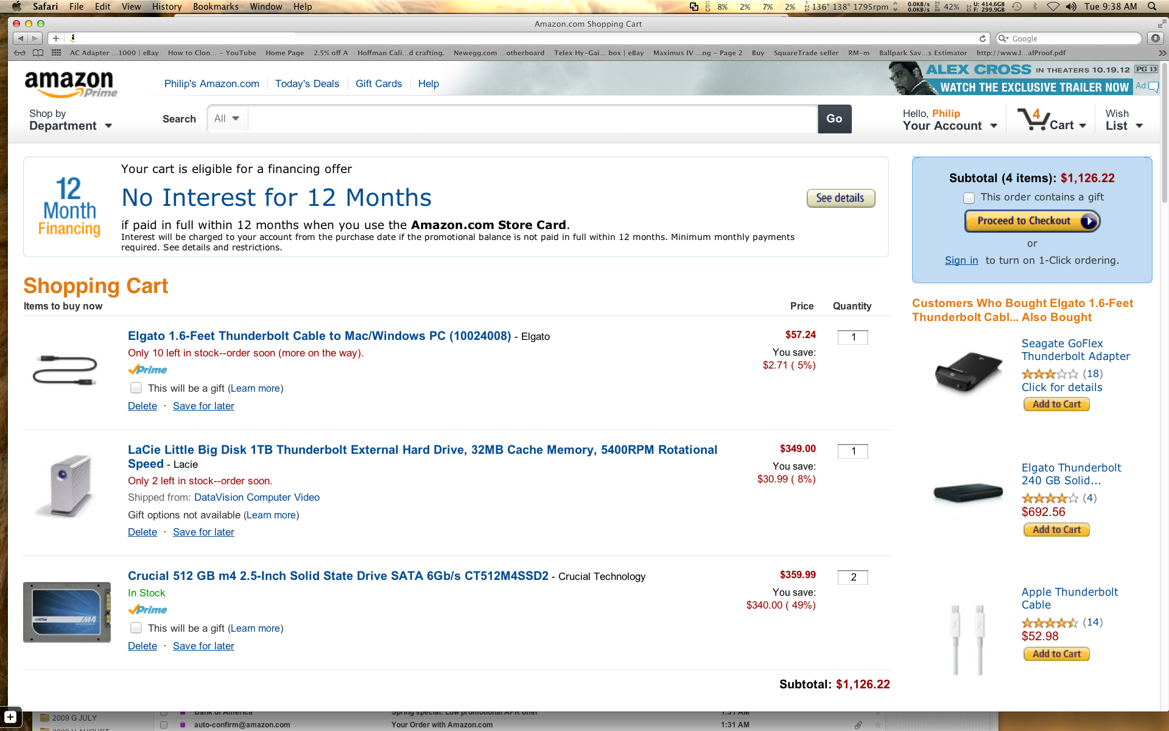Expand the Cart dropdown arrow
Screen dimensions: 1169x731
tap(1083, 125)
